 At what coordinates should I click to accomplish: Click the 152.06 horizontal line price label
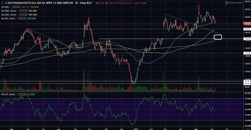(x=247, y=39)
